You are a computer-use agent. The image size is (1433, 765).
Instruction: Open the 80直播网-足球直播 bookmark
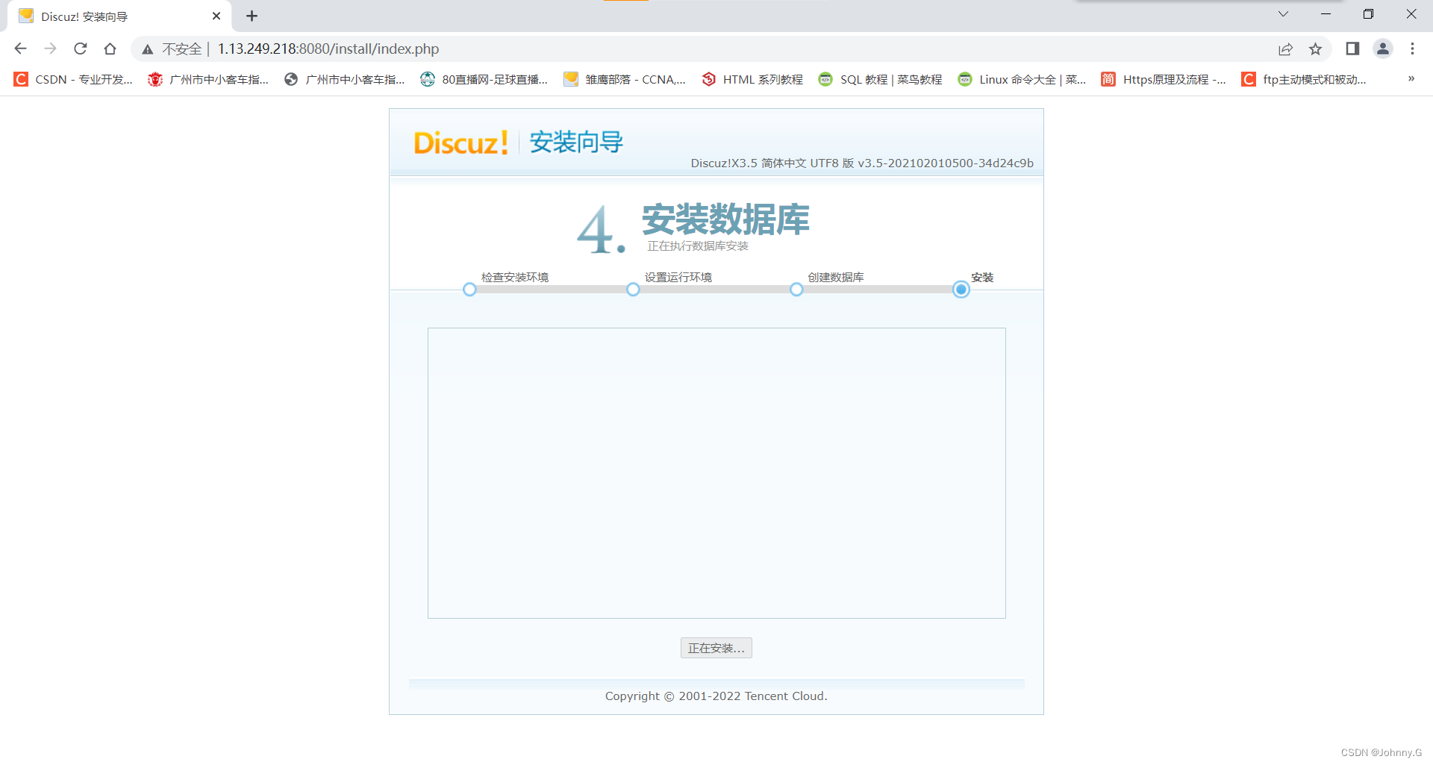click(484, 79)
